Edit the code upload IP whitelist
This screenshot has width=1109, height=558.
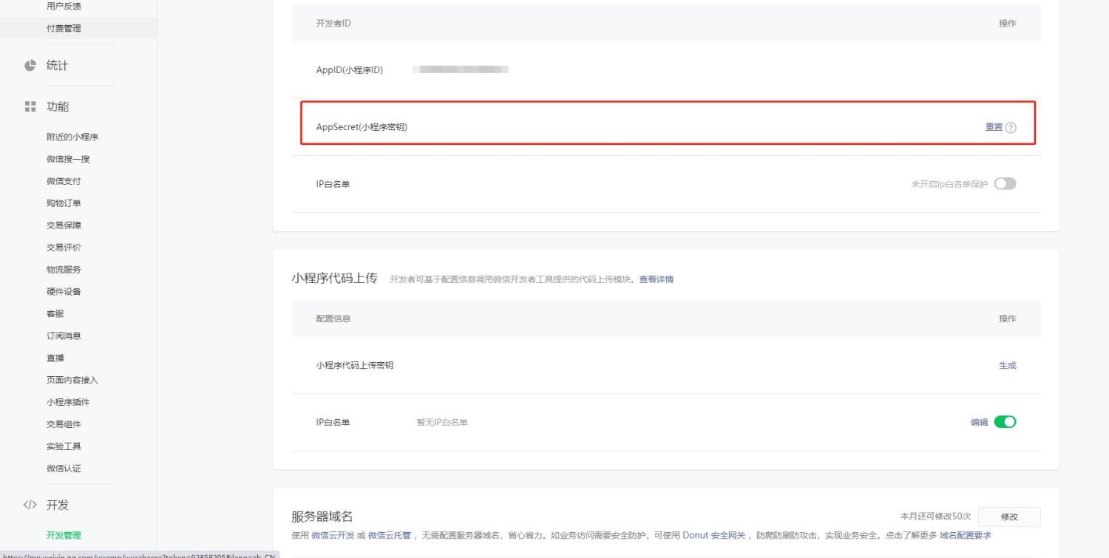(x=979, y=422)
